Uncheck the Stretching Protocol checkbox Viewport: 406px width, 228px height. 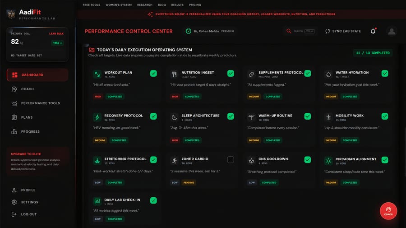[x=153, y=160]
